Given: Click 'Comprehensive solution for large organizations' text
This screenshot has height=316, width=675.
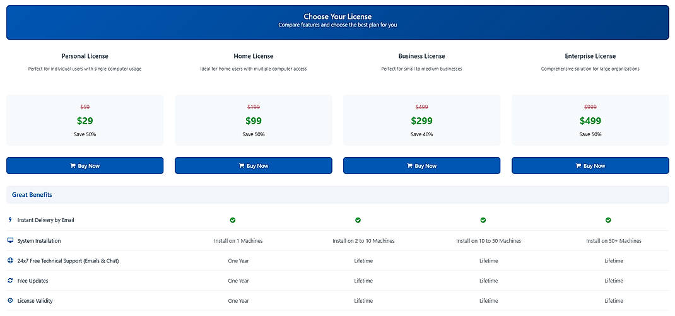Looking at the screenshot, I should click(590, 69).
